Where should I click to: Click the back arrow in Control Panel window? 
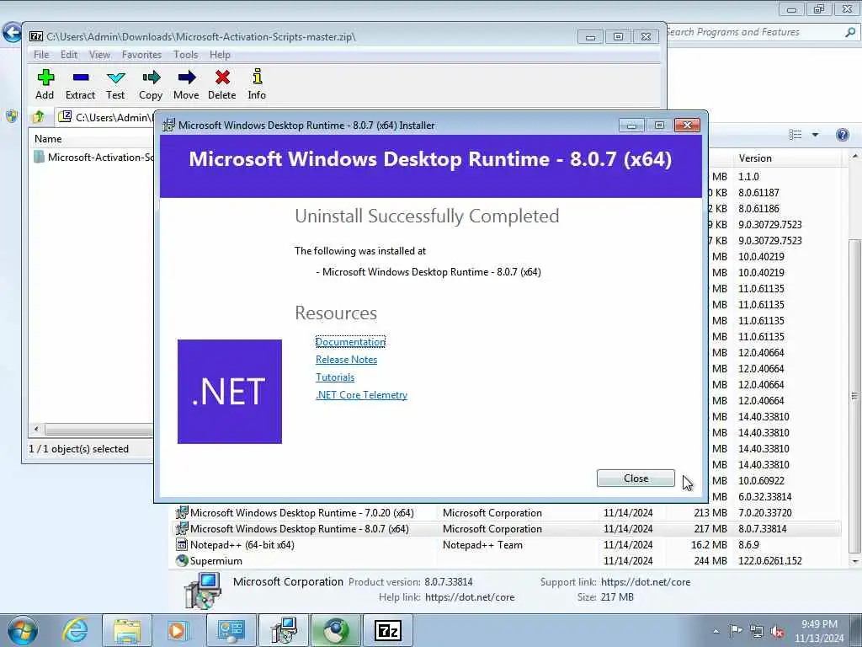[x=12, y=32]
